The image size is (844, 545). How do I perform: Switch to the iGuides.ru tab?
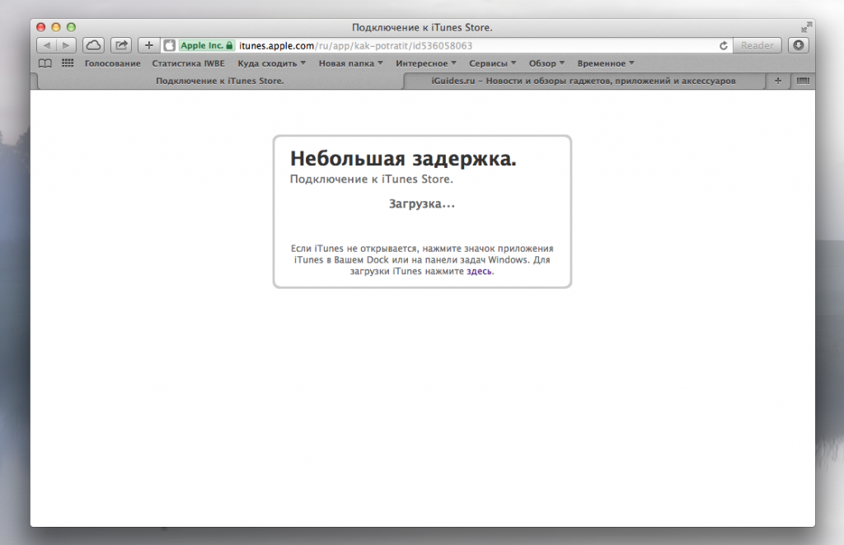(x=584, y=82)
